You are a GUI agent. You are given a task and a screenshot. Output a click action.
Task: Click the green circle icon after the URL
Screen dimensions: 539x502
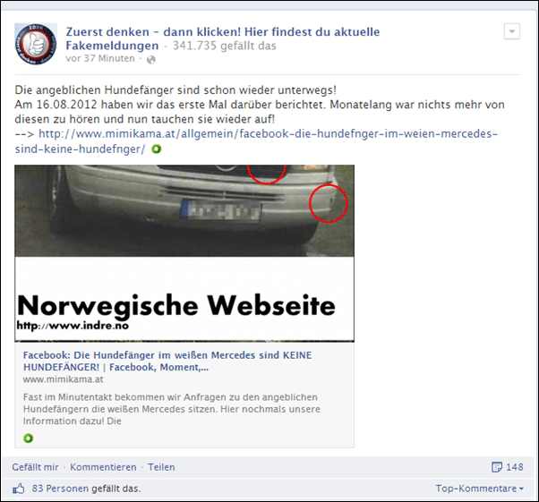pyautogui.click(x=157, y=149)
